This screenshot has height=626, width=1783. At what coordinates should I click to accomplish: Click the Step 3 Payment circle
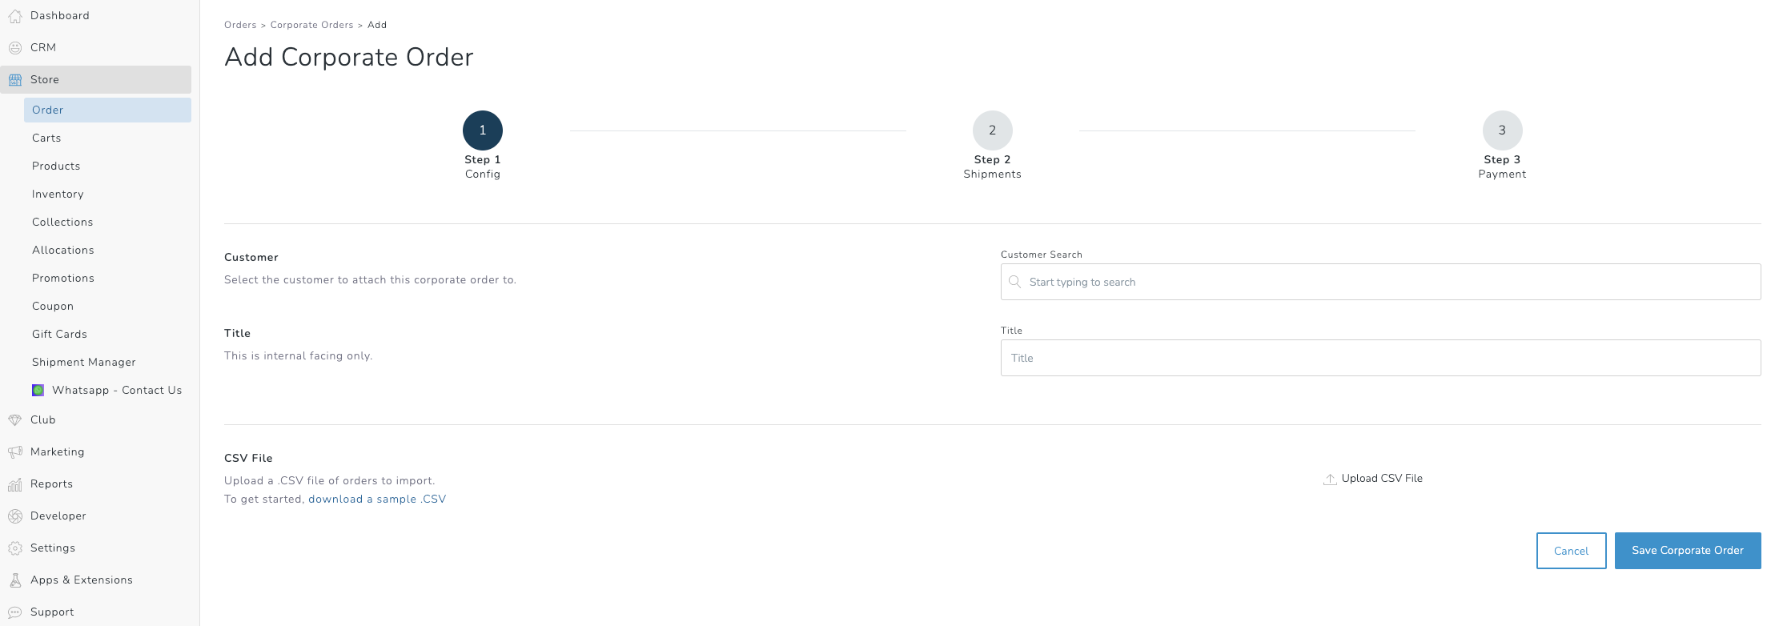(x=1502, y=130)
